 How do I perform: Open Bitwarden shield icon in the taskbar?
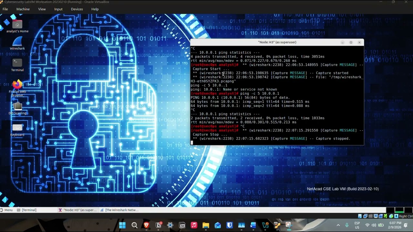(229, 225)
